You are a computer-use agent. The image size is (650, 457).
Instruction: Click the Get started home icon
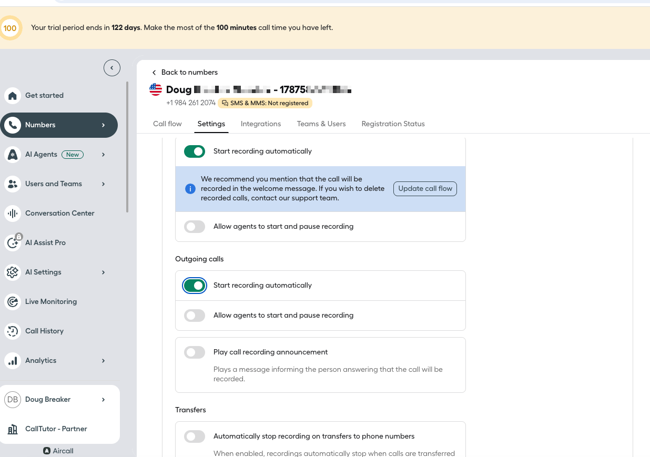click(x=13, y=96)
